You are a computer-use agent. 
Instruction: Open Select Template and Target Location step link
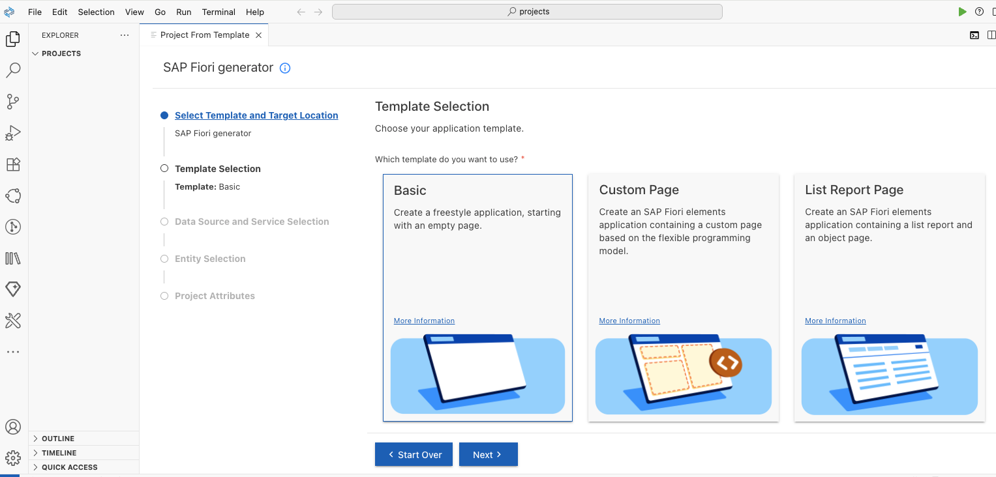[256, 115]
